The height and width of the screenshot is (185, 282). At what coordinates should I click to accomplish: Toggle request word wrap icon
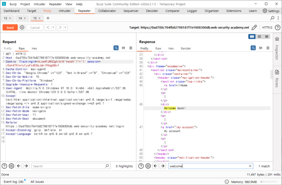[x=116, y=48]
